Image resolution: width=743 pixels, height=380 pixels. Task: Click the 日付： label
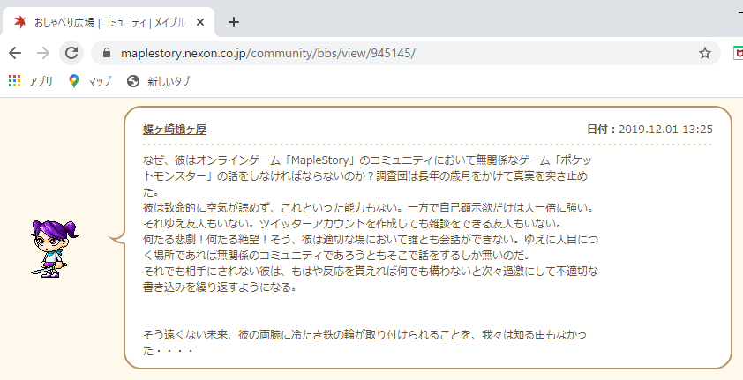coord(601,130)
